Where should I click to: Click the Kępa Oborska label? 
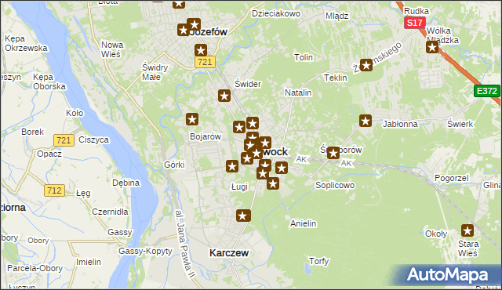(49, 82)
